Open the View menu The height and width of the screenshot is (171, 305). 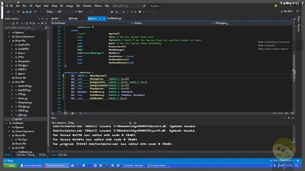tap(24, 6)
